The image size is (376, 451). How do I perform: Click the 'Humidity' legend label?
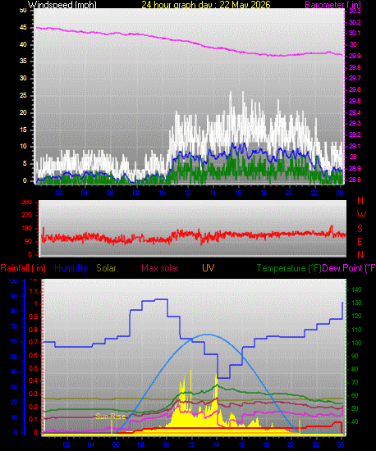pos(71,268)
